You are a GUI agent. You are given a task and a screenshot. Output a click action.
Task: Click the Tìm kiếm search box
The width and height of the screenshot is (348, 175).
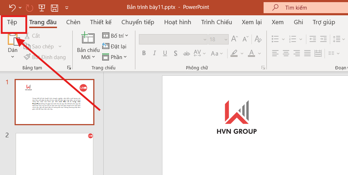click(306, 8)
